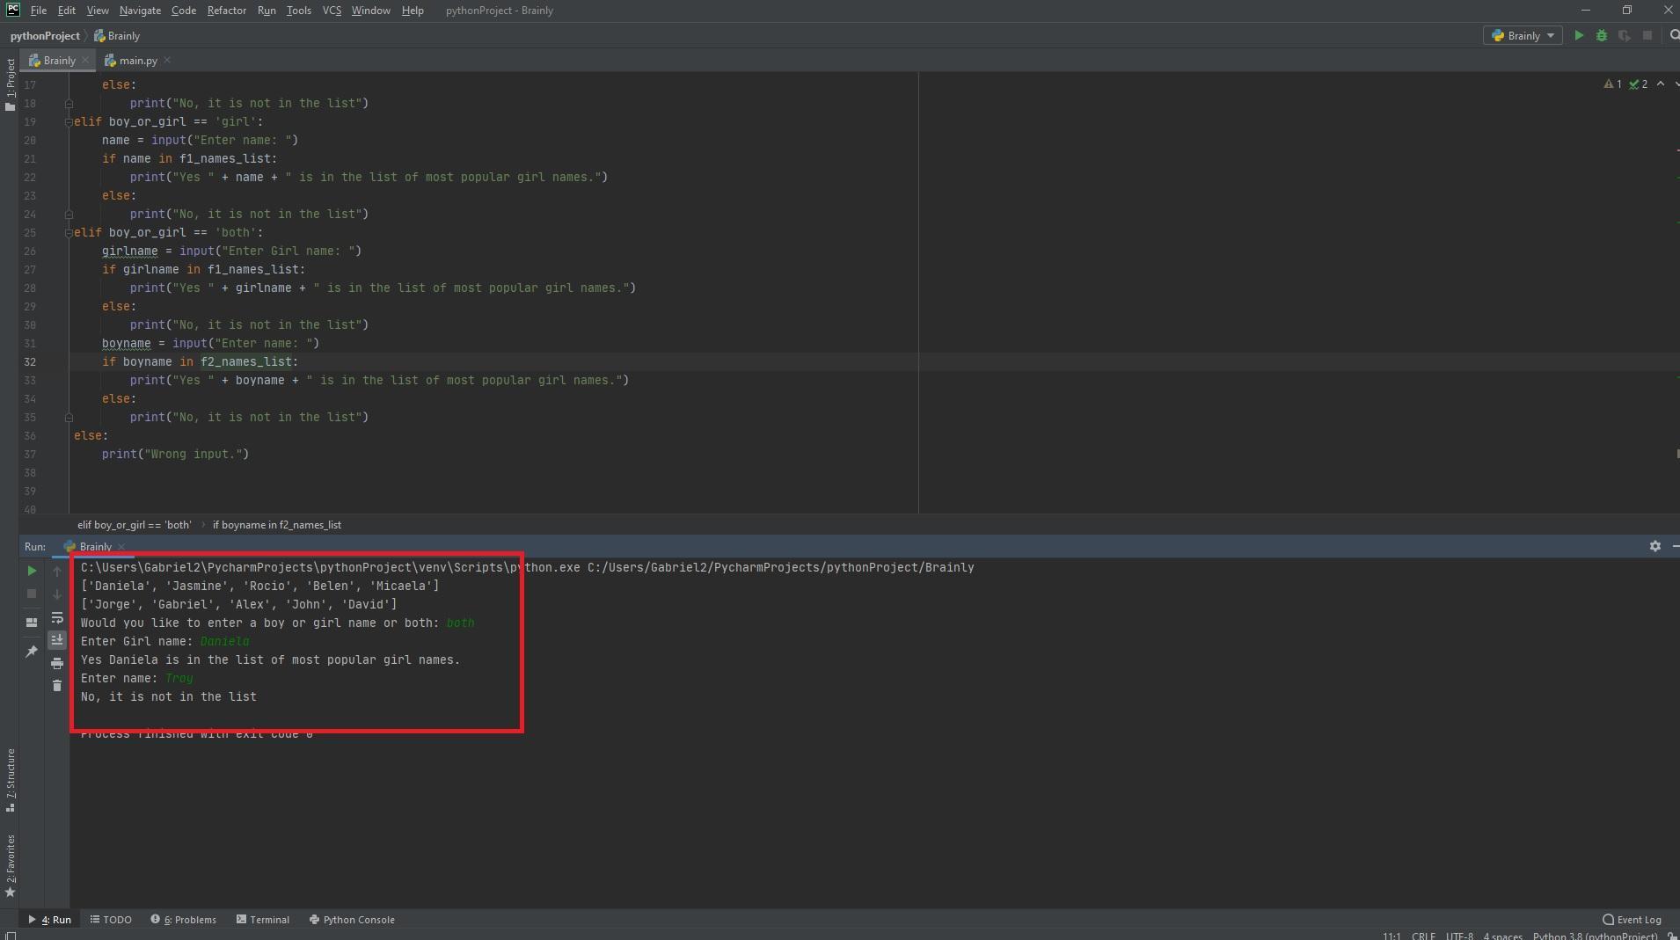
Task: Toggle the pin tab icon in Run panel
Action: 32,652
